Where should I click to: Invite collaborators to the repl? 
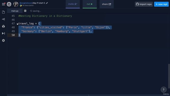(x=73, y=4)
